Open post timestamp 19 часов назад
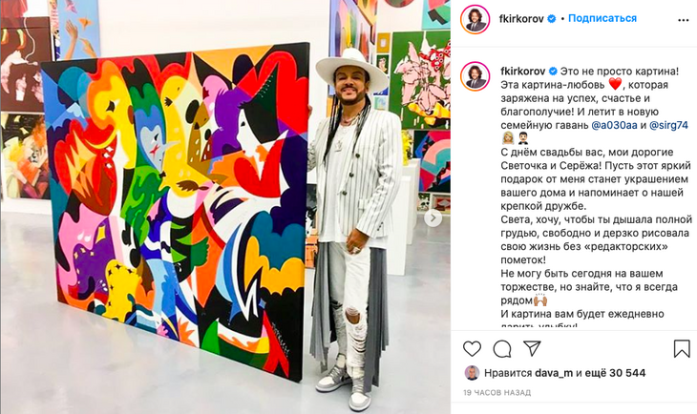Screen dimensions: 697x414 (496, 393)
